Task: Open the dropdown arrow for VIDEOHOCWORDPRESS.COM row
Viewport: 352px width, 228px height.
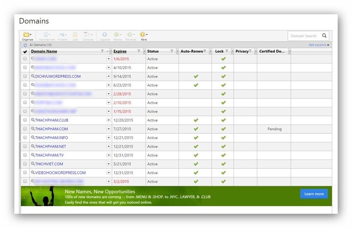Action: pos(108,173)
